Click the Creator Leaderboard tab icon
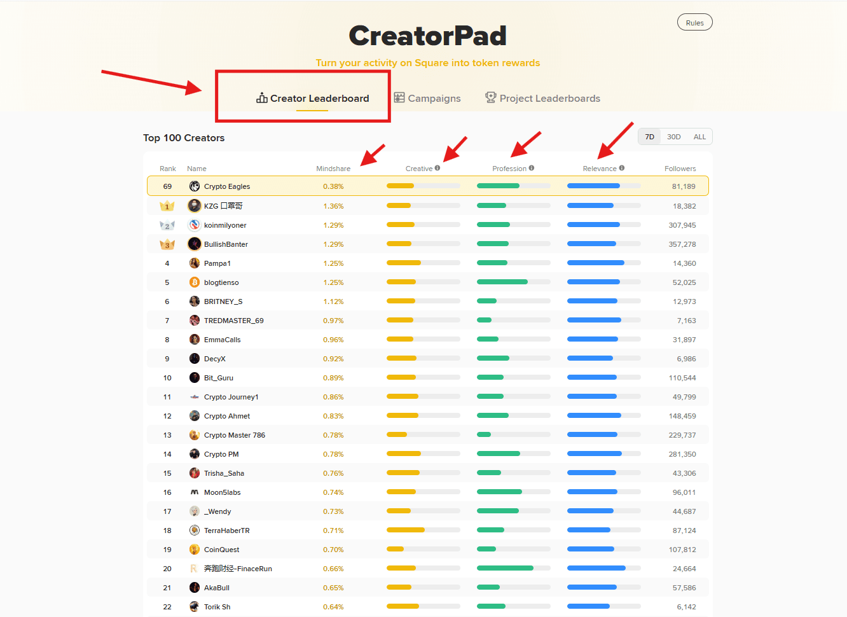This screenshot has height=617, width=847. click(261, 98)
